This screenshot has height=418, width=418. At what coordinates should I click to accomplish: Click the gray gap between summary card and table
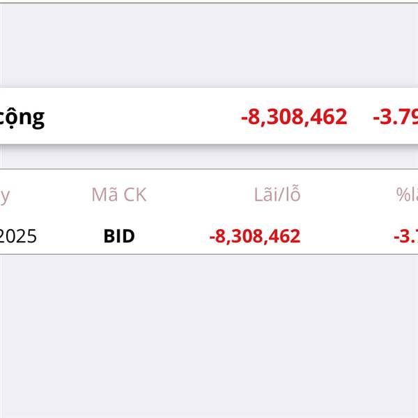209,157
